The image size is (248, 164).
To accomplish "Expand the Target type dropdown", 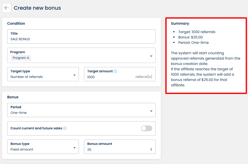I will (x=74, y=75).
